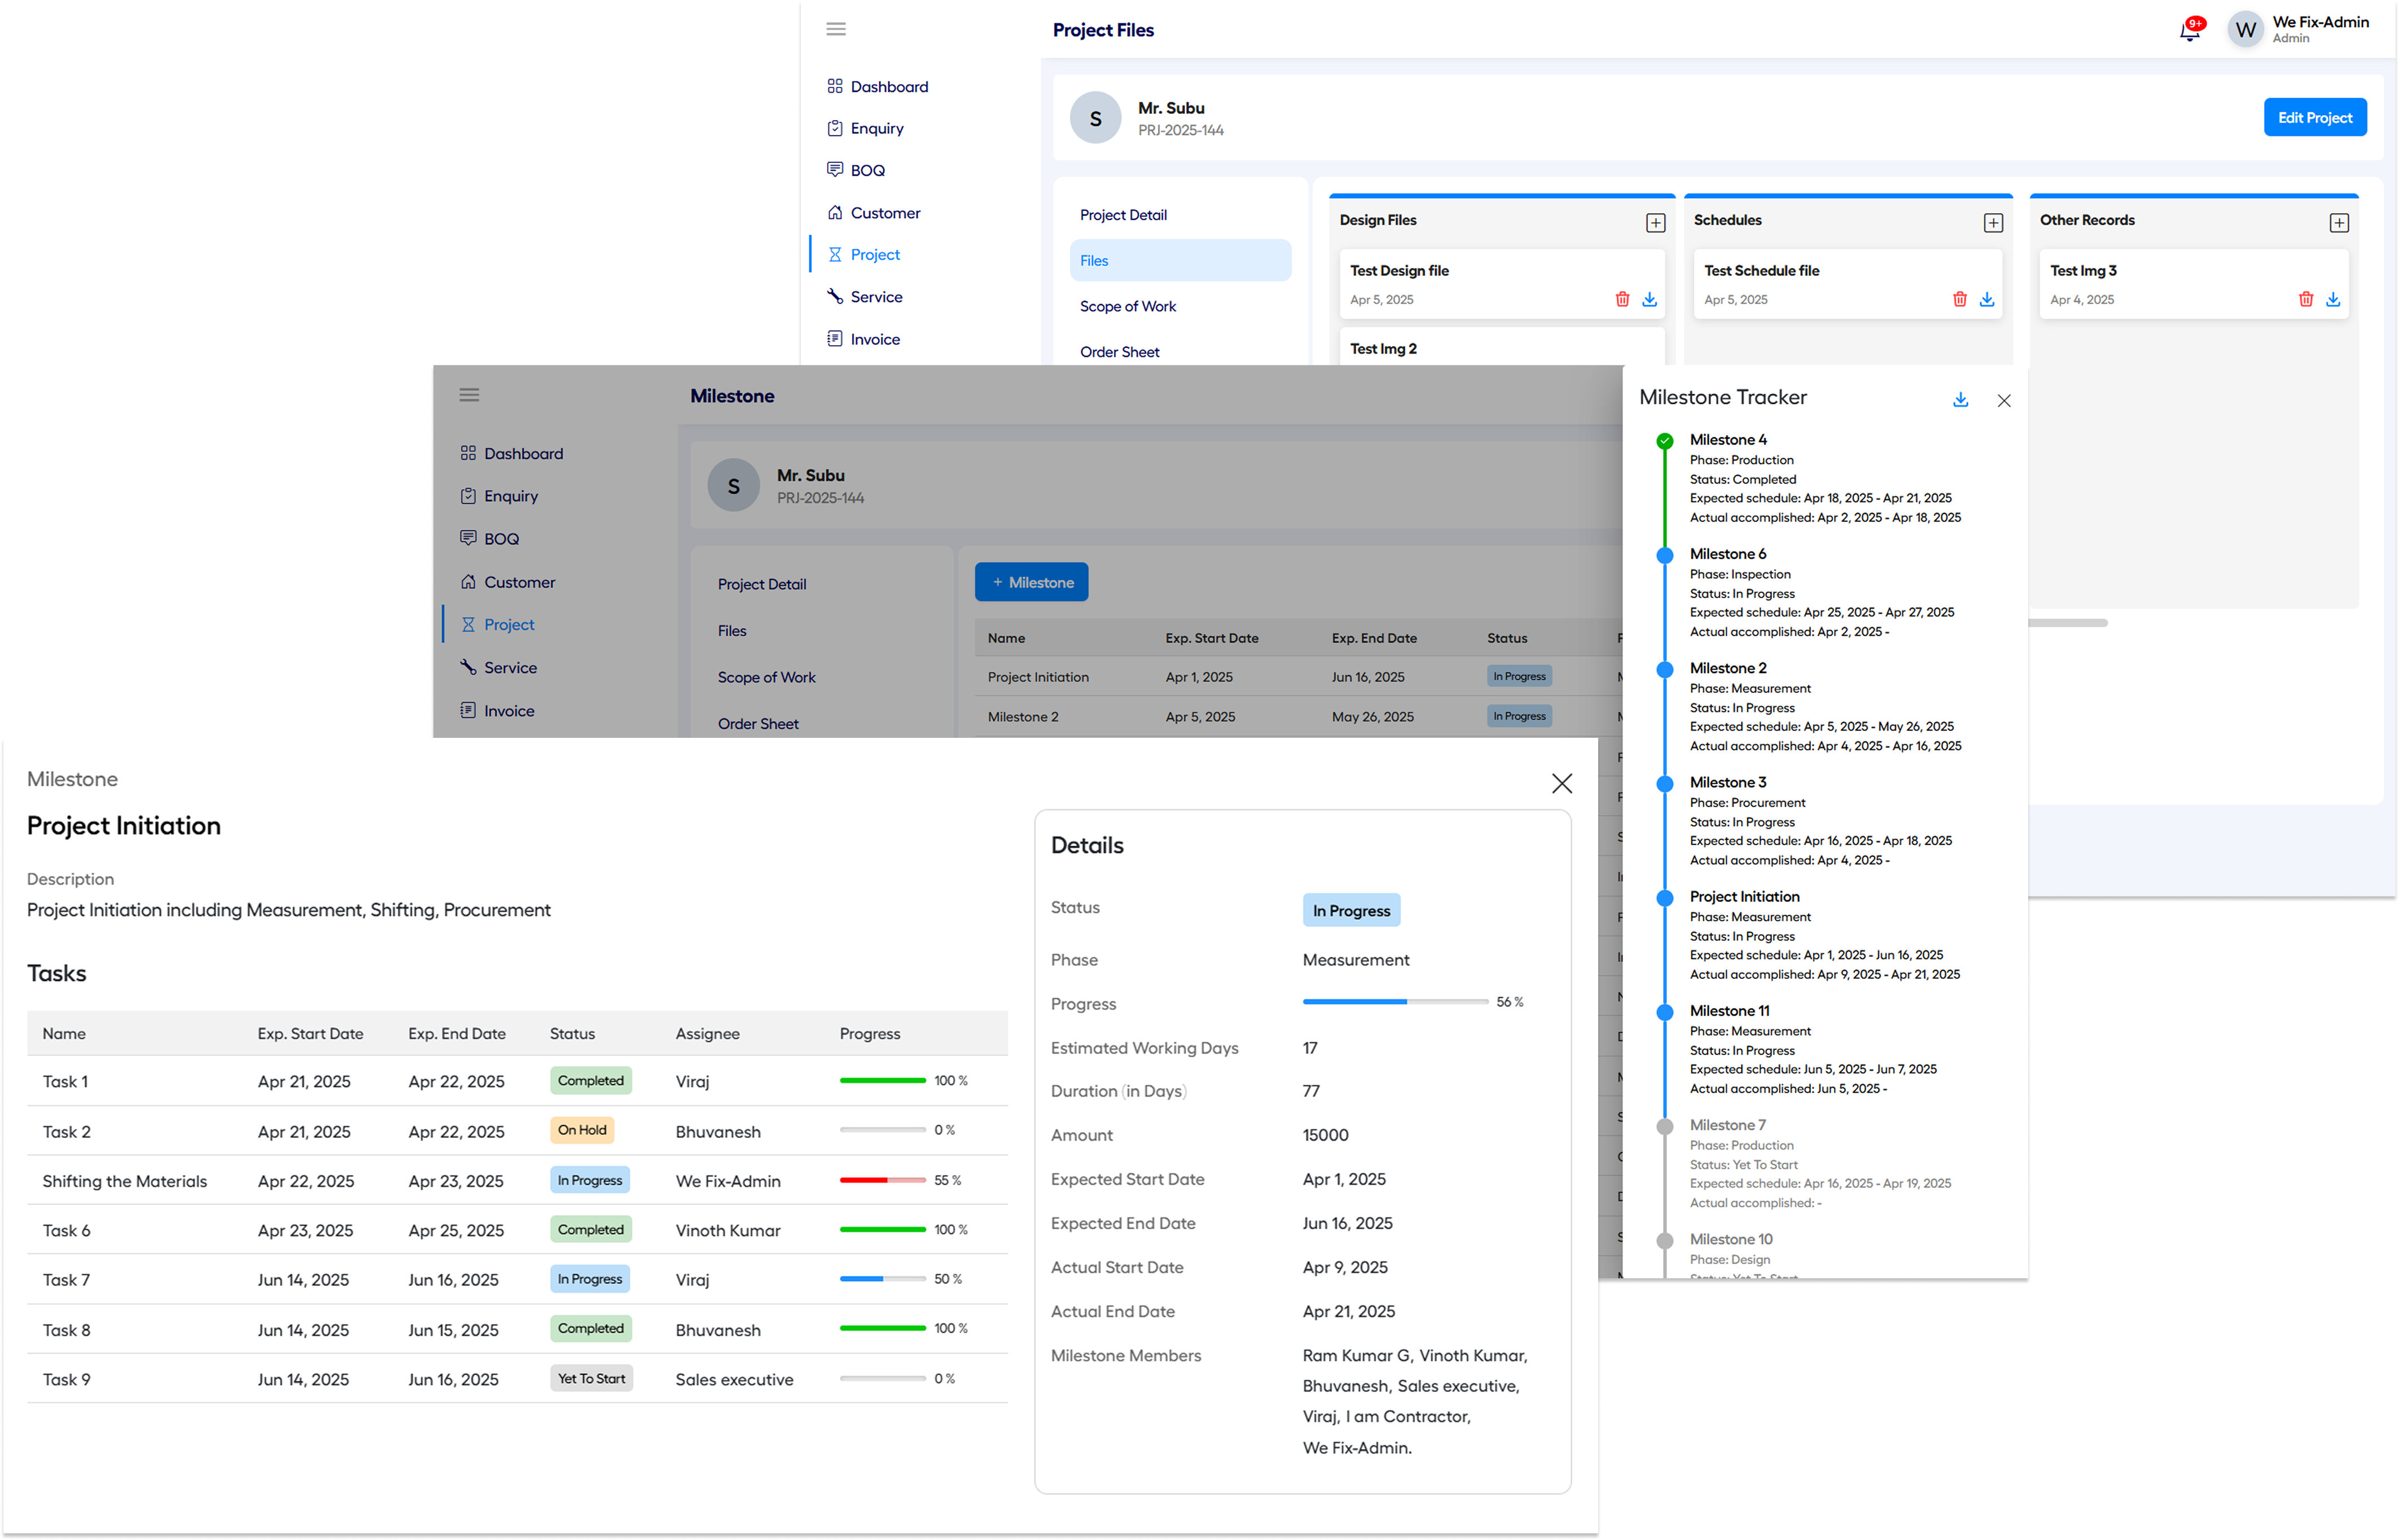
Task: Click Service wrench icon in Milestone sidebar
Action: click(x=467, y=667)
